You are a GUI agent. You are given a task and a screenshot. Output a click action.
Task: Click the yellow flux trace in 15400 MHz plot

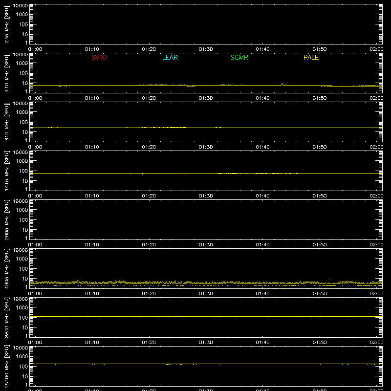[x=206, y=364]
